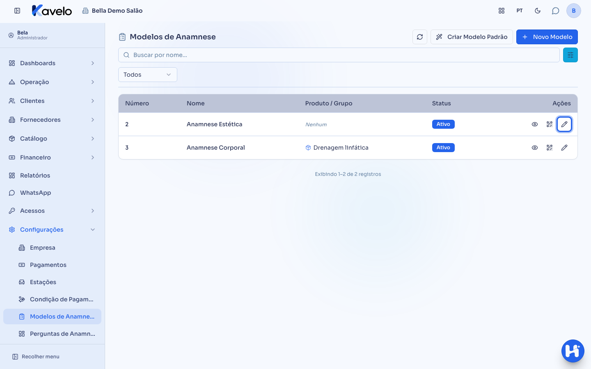
Task: Toggle dark mode moon icon
Action: pyautogui.click(x=538, y=11)
